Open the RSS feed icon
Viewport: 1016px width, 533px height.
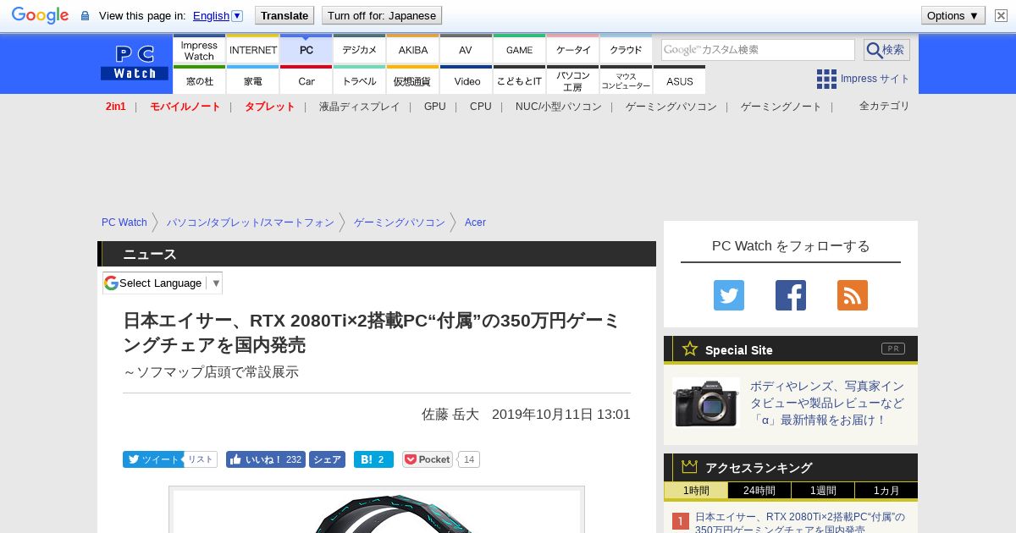point(853,295)
